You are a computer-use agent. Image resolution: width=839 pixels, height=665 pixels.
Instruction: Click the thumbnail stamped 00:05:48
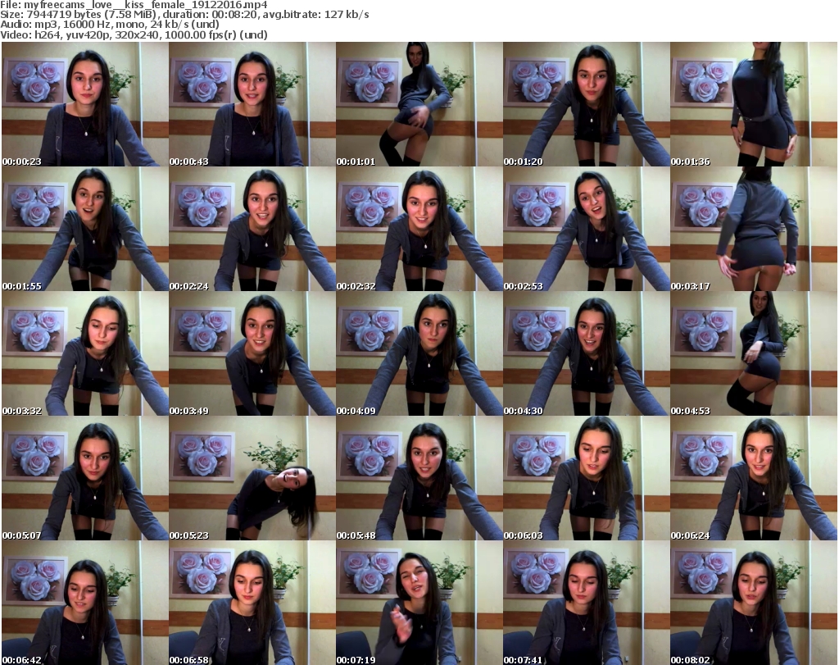tap(419, 477)
